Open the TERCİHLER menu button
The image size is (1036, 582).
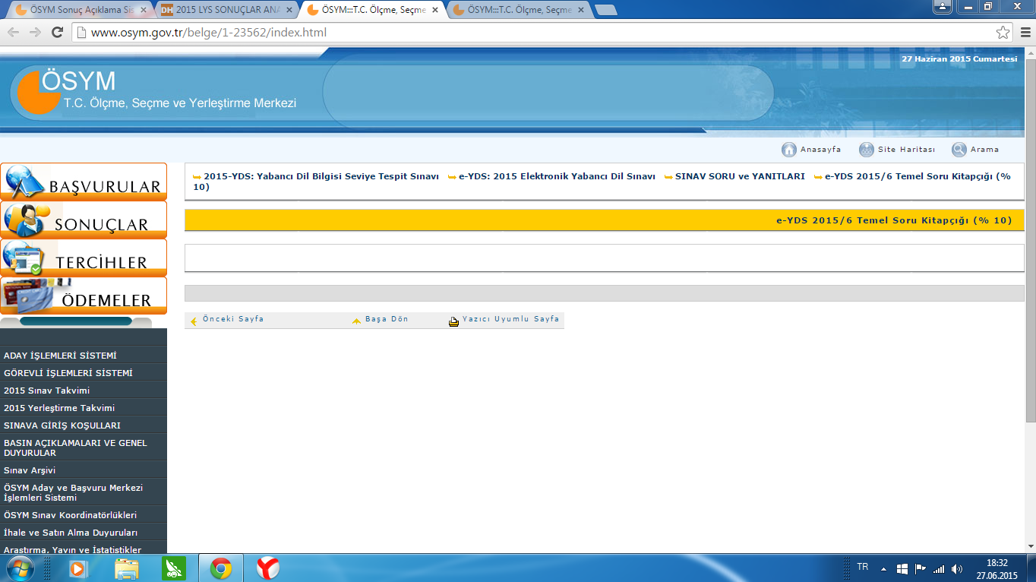(x=84, y=258)
